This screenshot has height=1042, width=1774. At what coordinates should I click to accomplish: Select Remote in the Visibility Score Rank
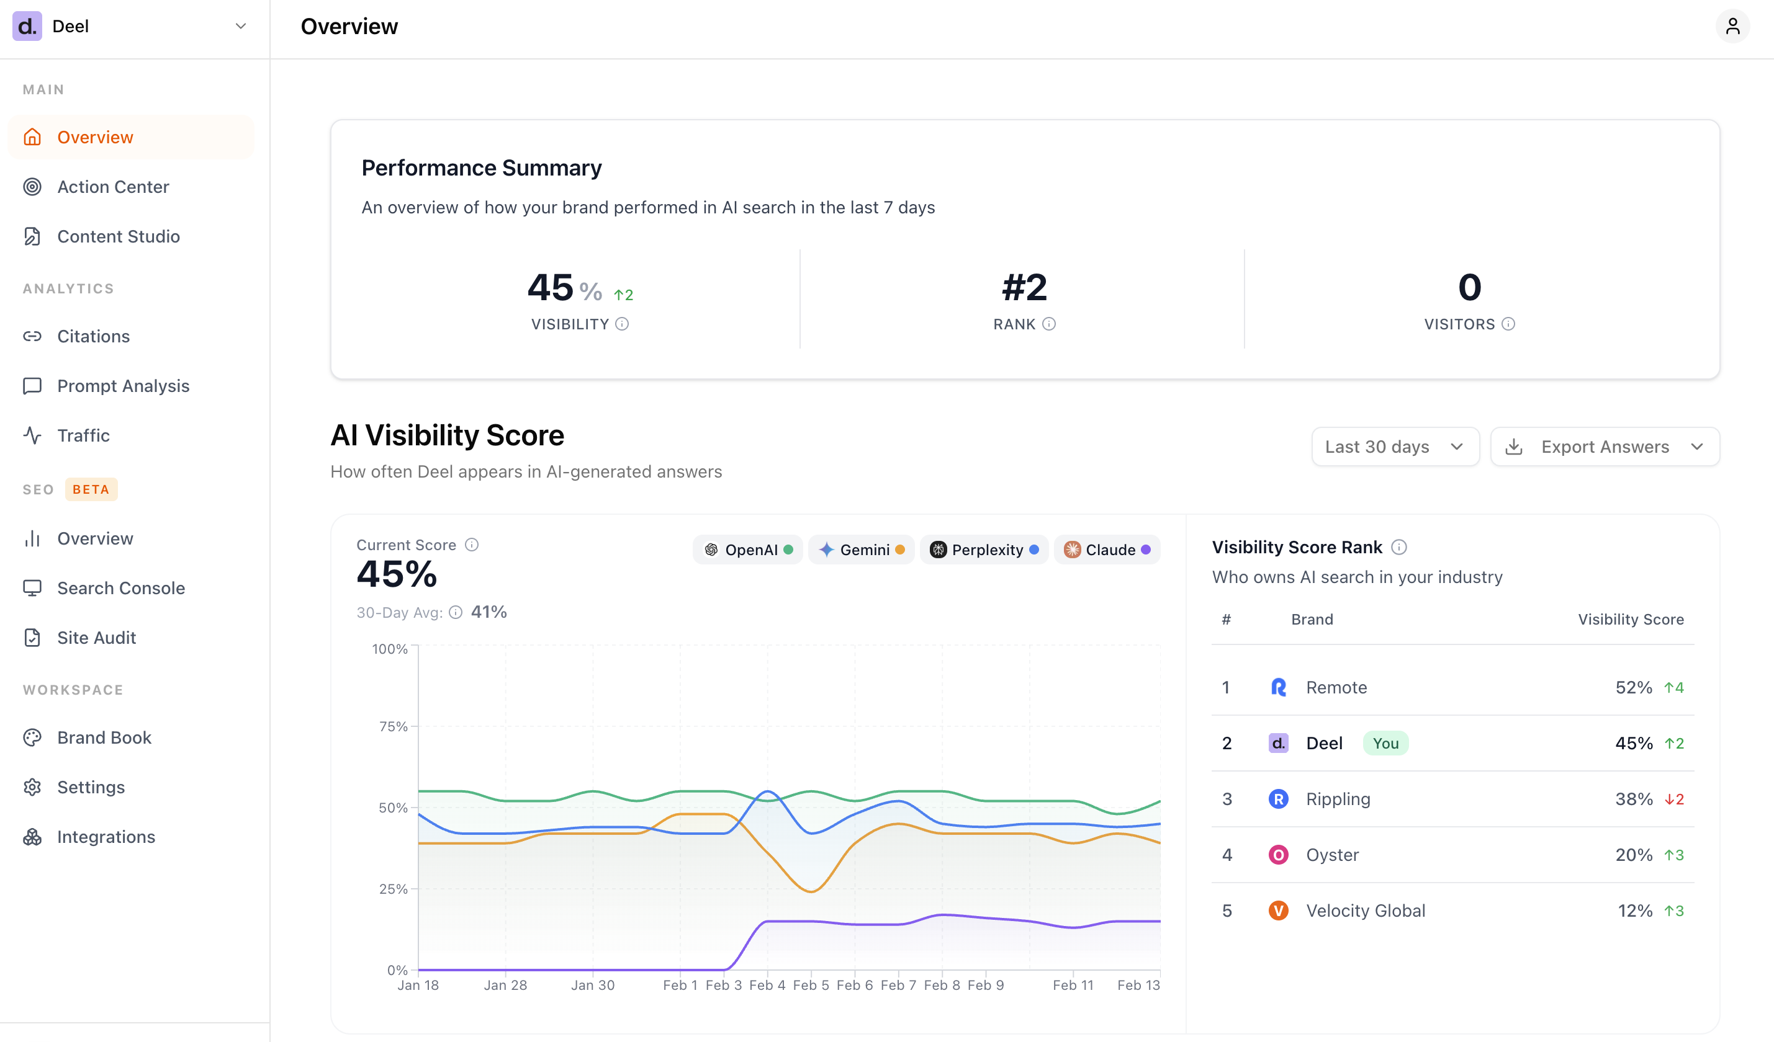point(1336,687)
